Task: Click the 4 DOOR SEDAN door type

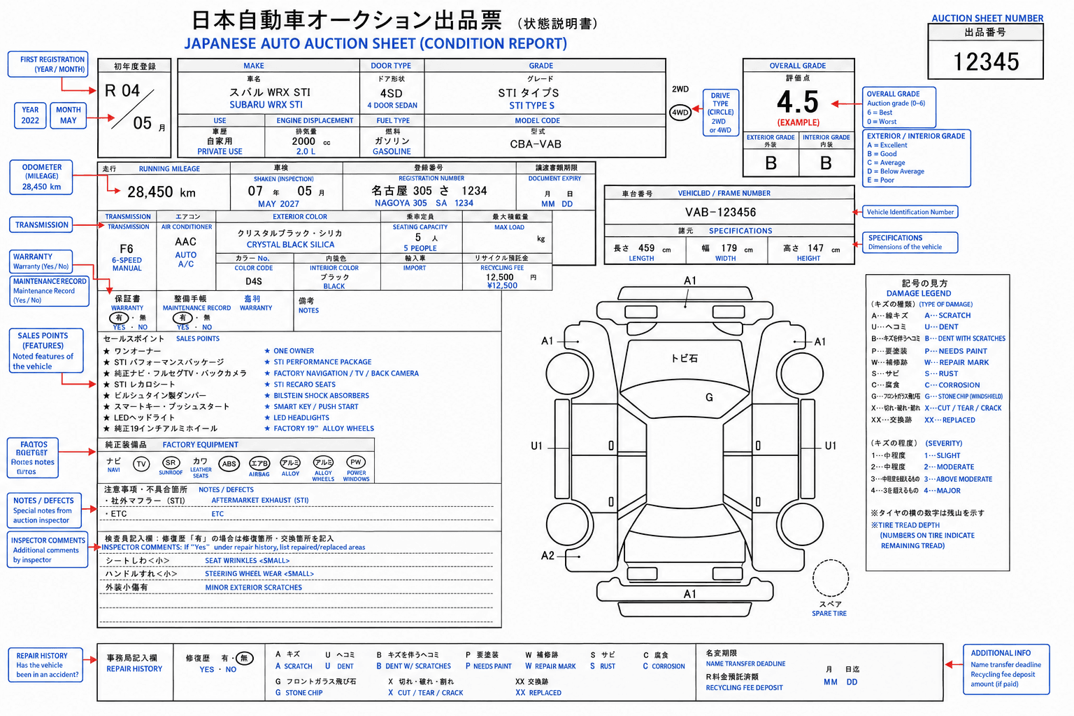Action: click(392, 106)
